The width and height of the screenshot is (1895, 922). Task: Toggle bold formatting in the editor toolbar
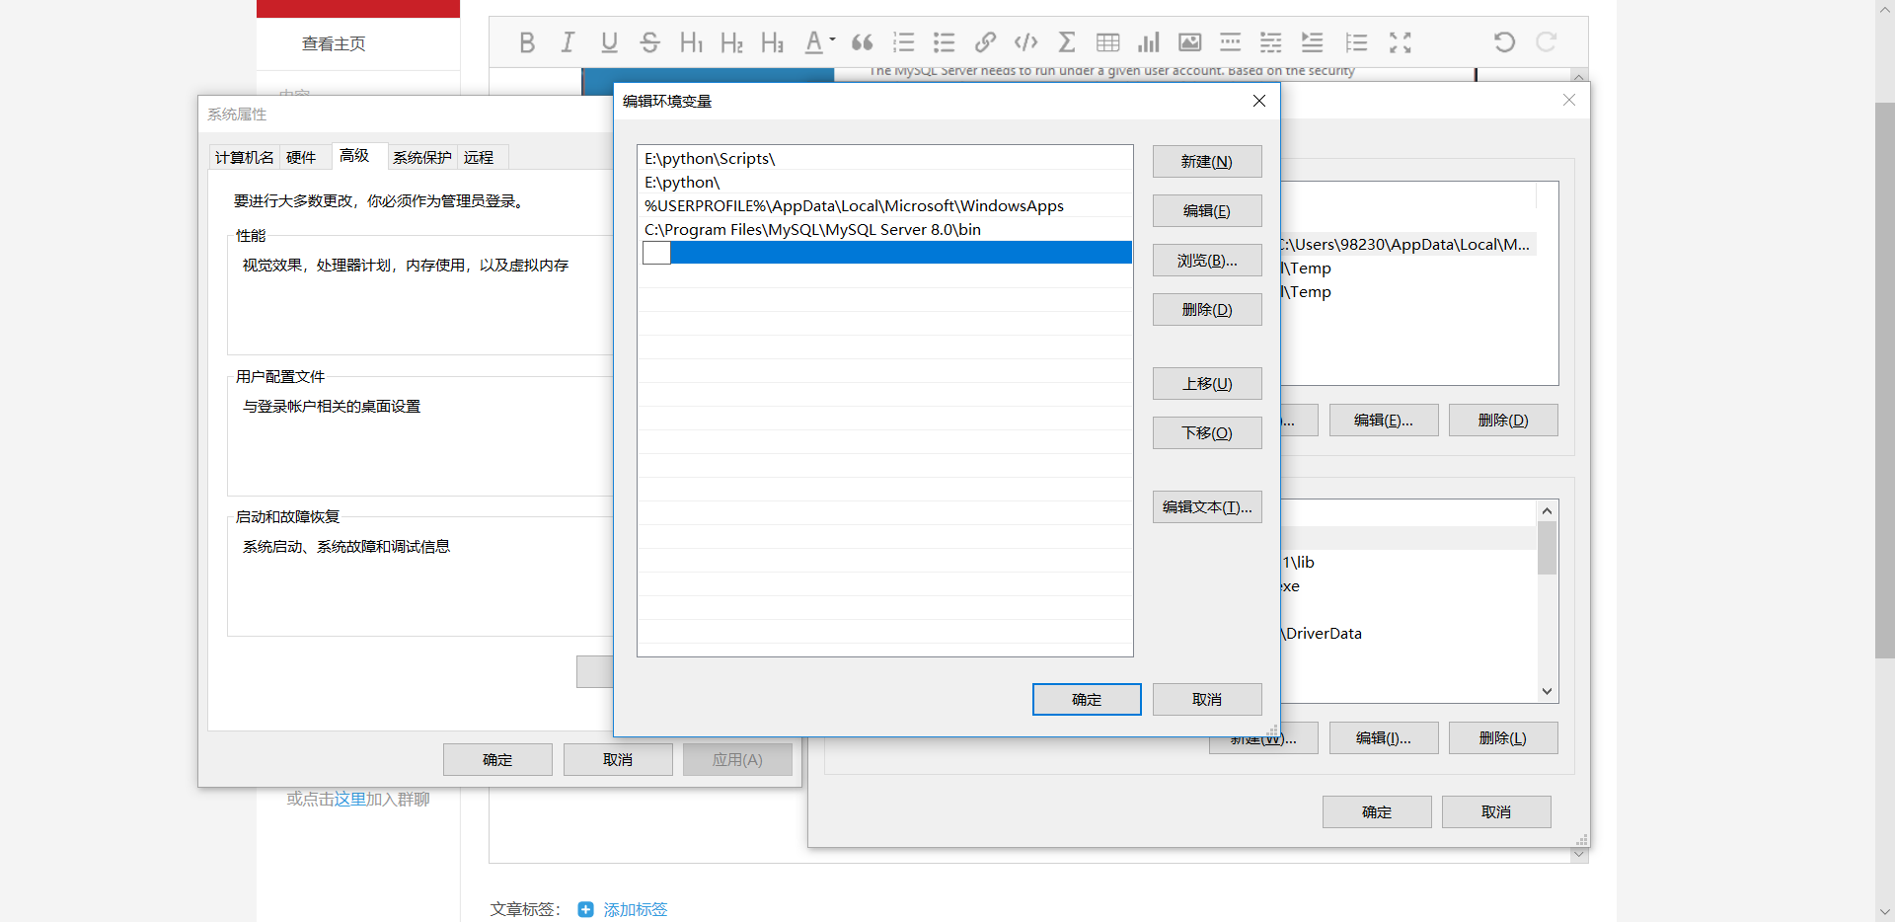point(527,41)
